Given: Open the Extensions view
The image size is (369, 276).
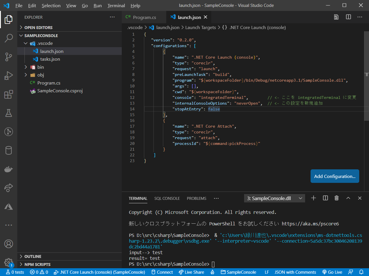Looking at the screenshot, I should pyautogui.click(x=9, y=94).
